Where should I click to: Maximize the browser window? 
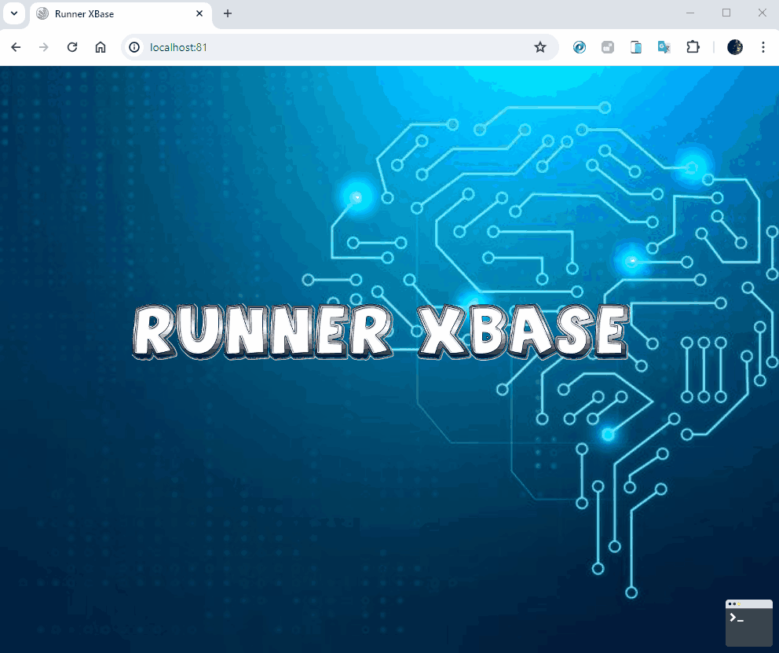726,13
